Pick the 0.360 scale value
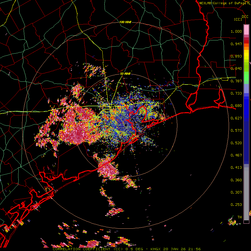Screen dimensions: 251x251 tap(236, 180)
